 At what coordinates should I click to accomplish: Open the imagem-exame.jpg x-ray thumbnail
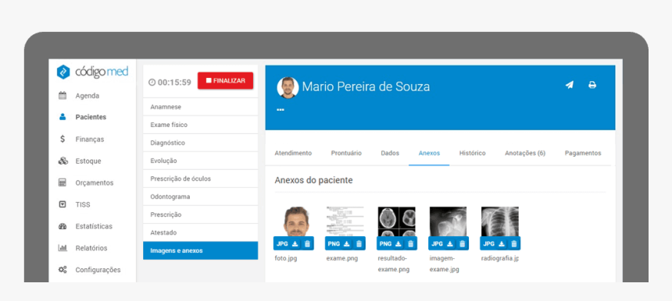point(448,221)
